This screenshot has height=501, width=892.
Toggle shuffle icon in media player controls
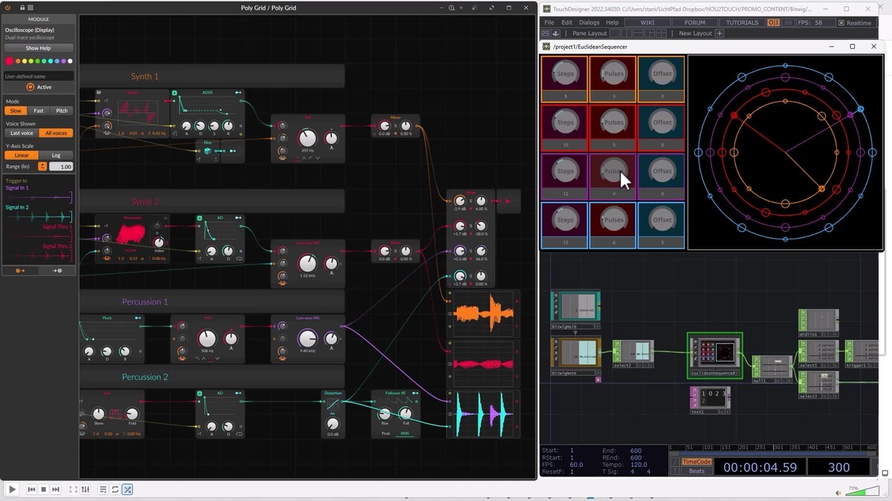pos(128,490)
